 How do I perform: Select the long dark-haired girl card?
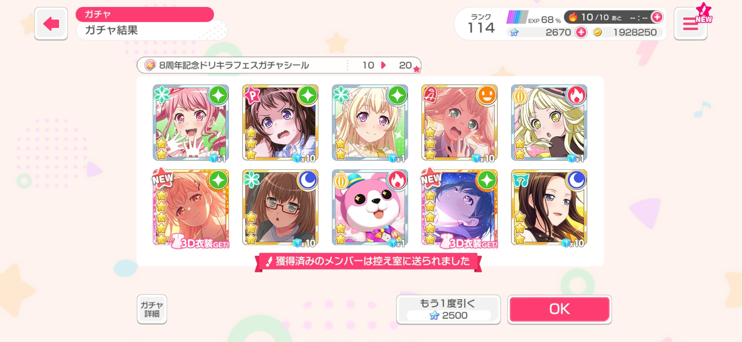pyautogui.click(x=549, y=208)
